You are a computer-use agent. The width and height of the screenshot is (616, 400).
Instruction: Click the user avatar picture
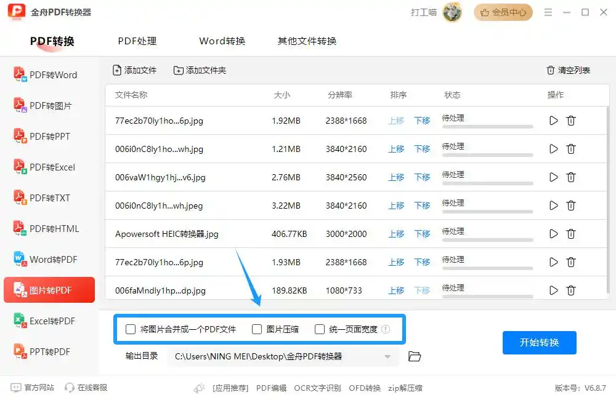452,12
